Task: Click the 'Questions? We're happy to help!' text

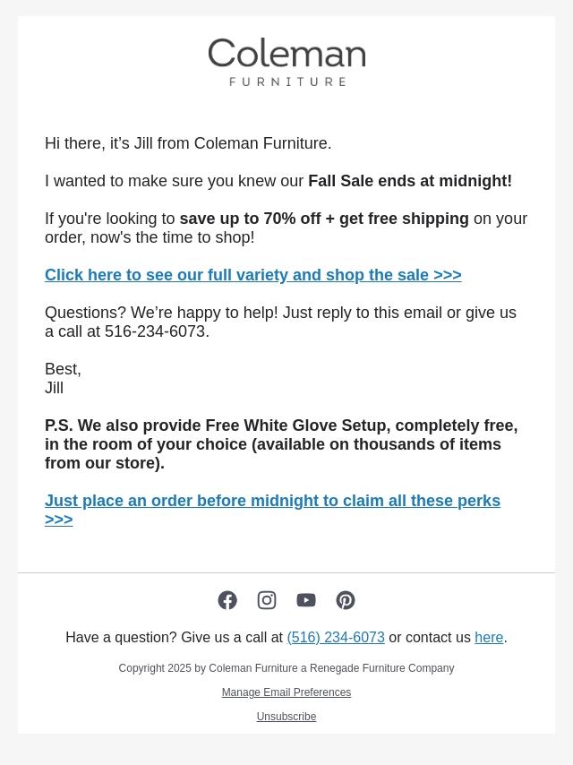Action: pos(161,313)
